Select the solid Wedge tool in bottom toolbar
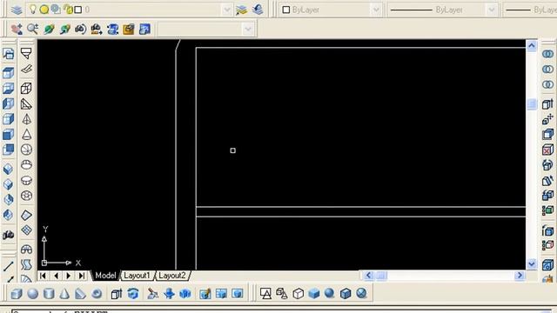 pyautogui.click(x=80, y=294)
